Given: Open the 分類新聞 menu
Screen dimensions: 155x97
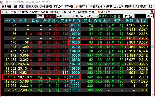Looking at the screenshot, I should click(x=108, y=6).
